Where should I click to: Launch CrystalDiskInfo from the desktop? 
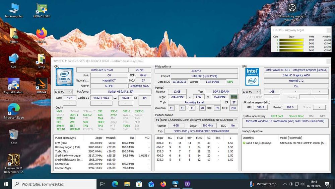coord(14,86)
